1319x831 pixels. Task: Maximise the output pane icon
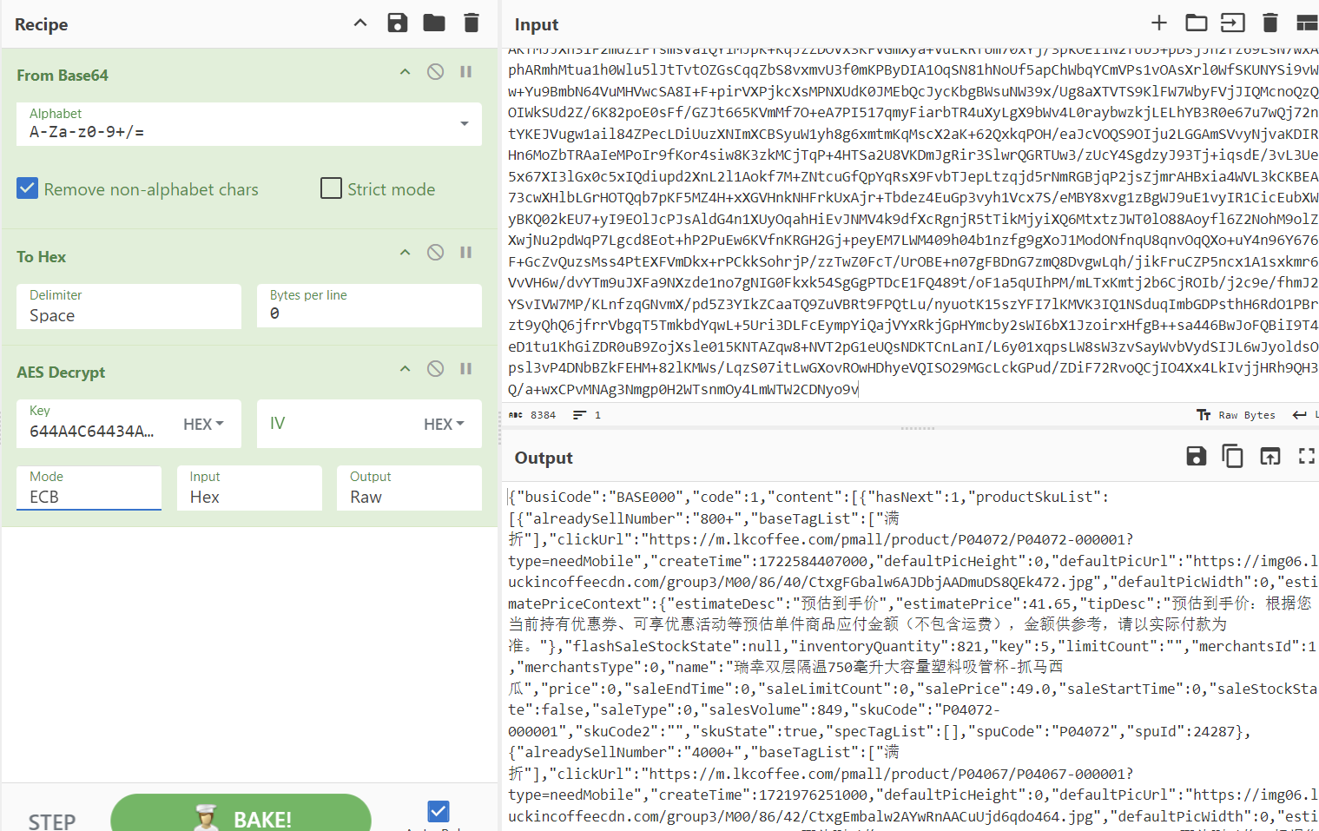(1307, 456)
